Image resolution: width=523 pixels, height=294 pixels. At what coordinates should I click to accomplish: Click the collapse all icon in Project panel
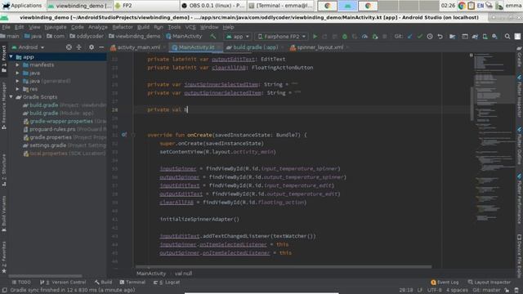(x=79, y=47)
